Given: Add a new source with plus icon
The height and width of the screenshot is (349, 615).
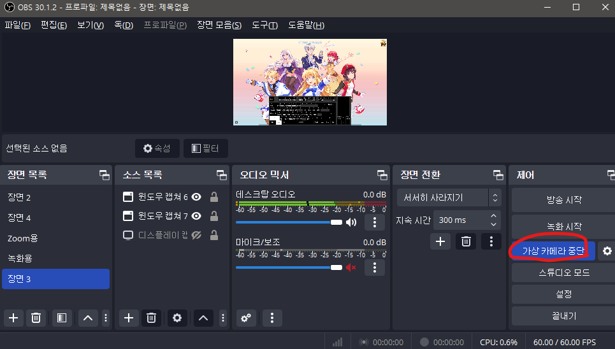Looking at the screenshot, I should (x=129, y=318).
